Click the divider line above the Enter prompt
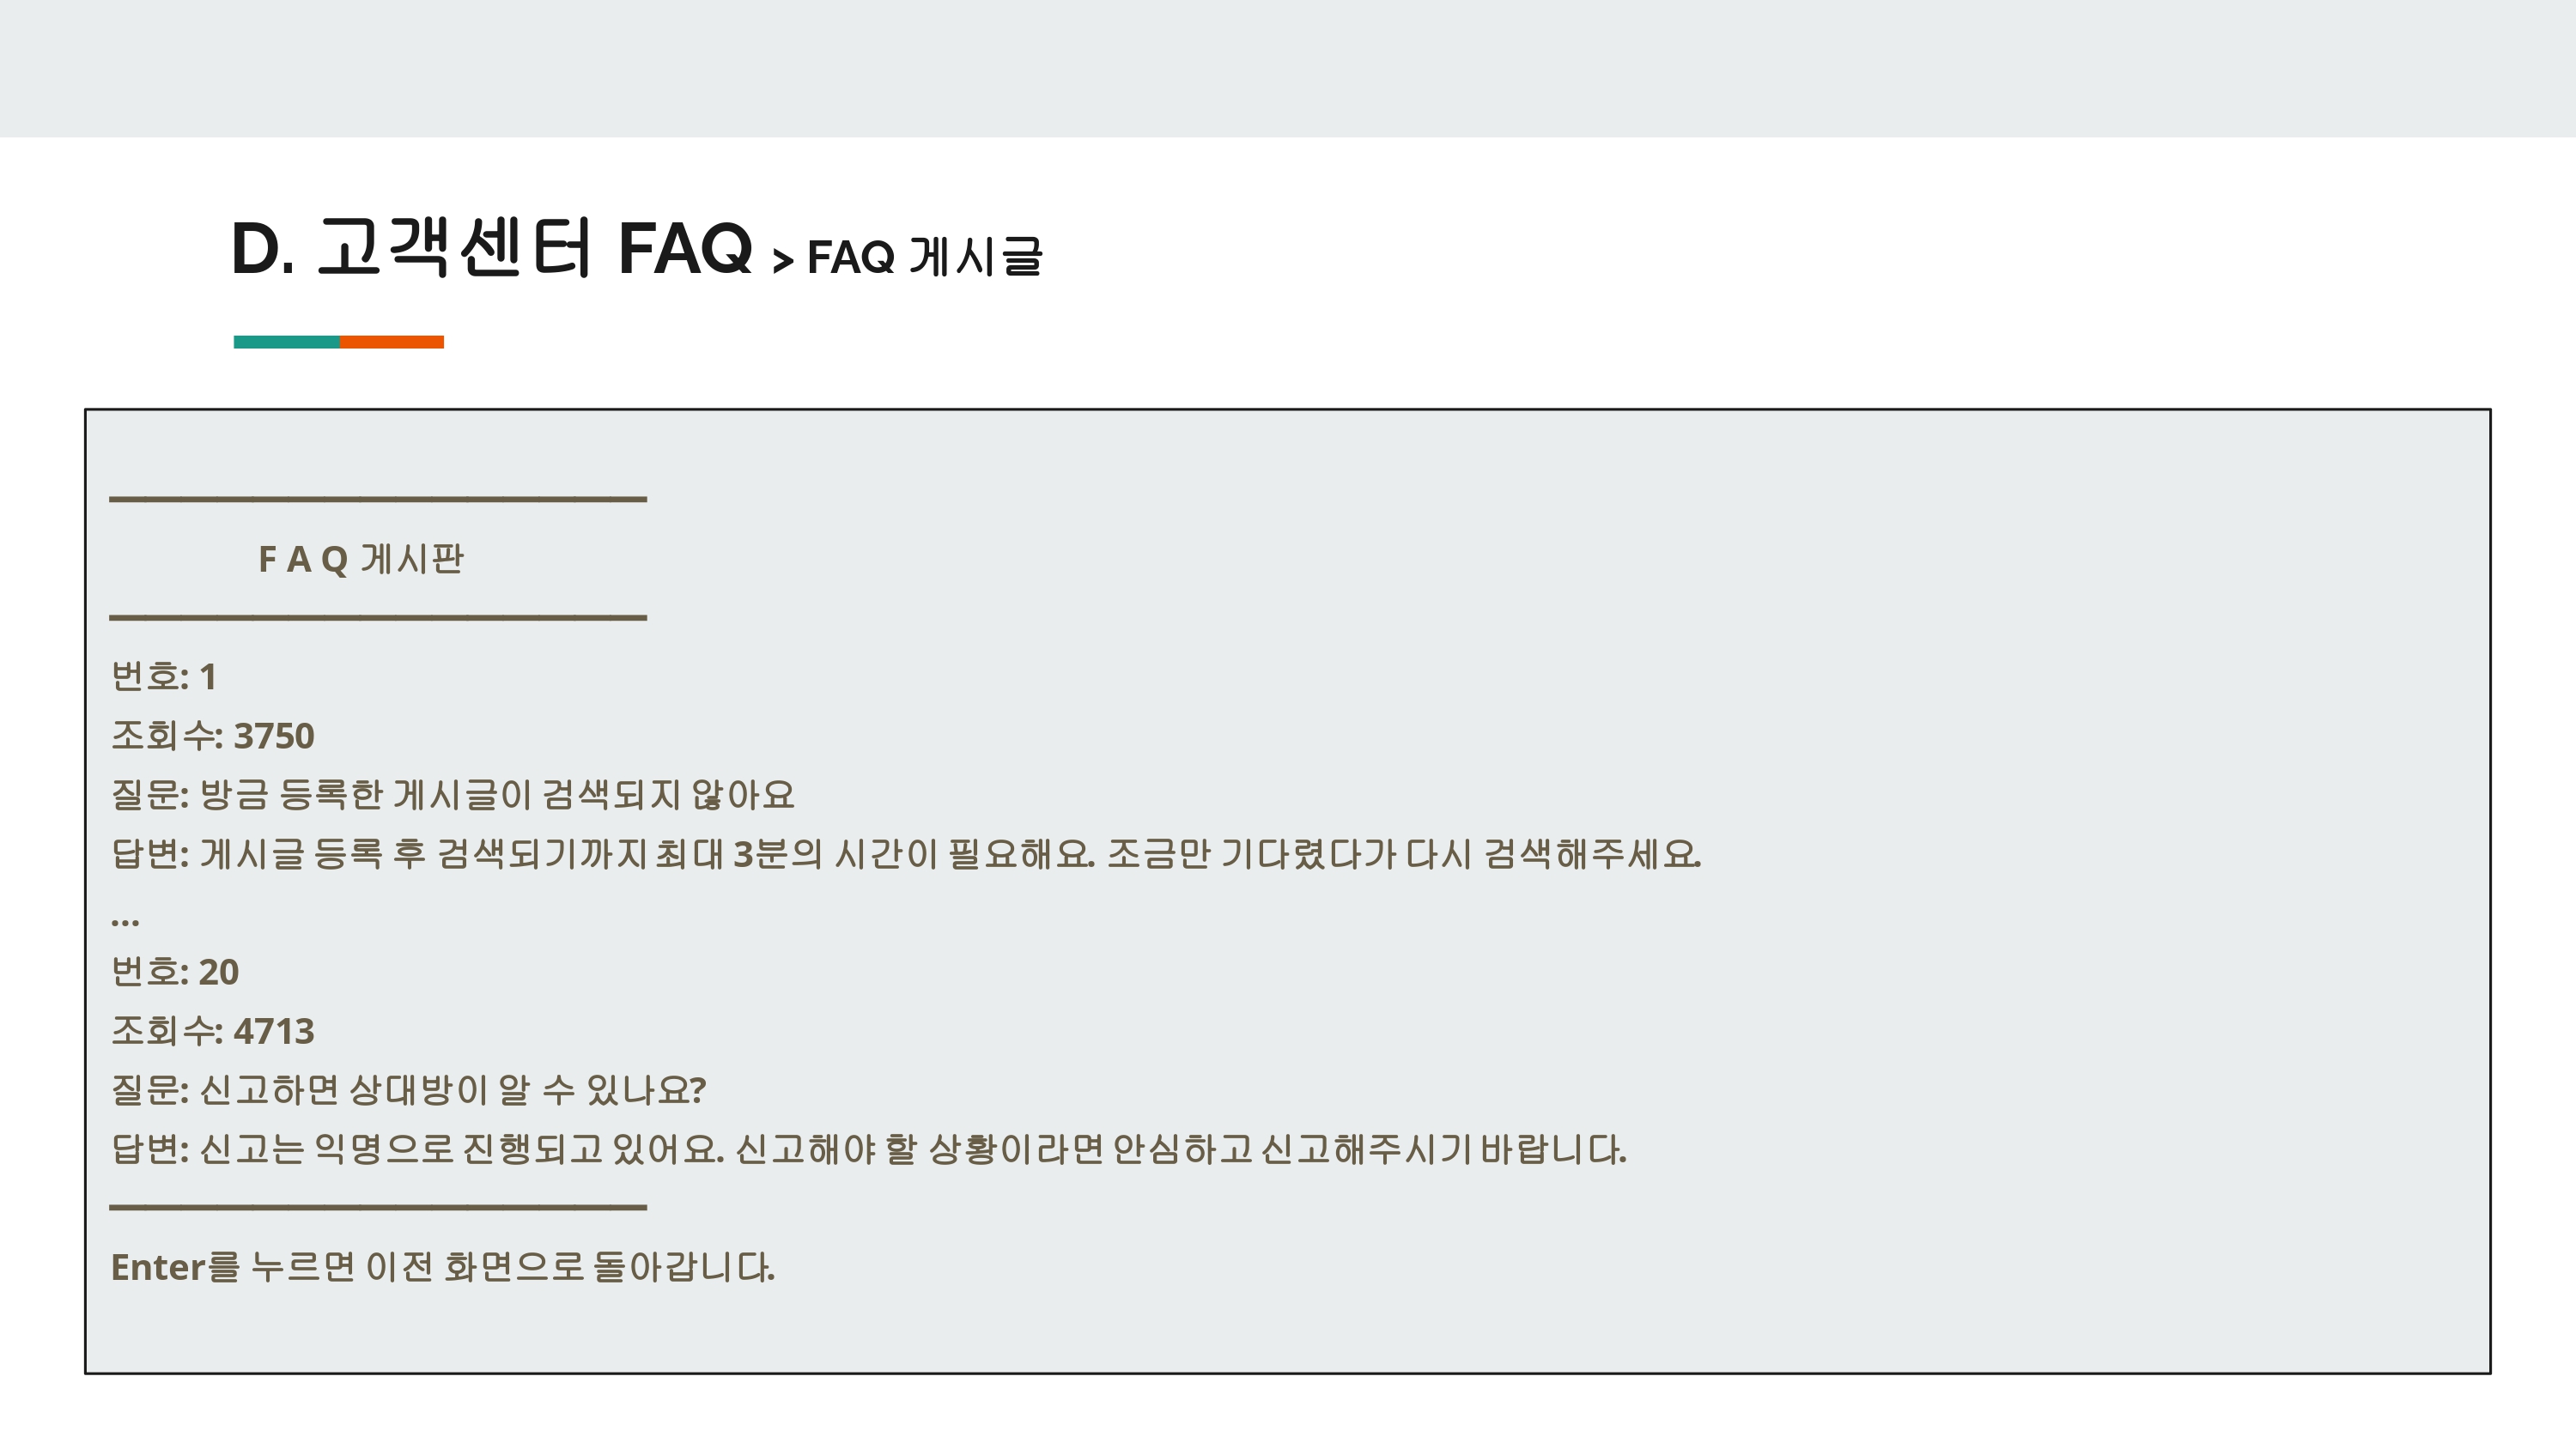Screen dimensions: 2576x1449 click(x=378, y=1208)
